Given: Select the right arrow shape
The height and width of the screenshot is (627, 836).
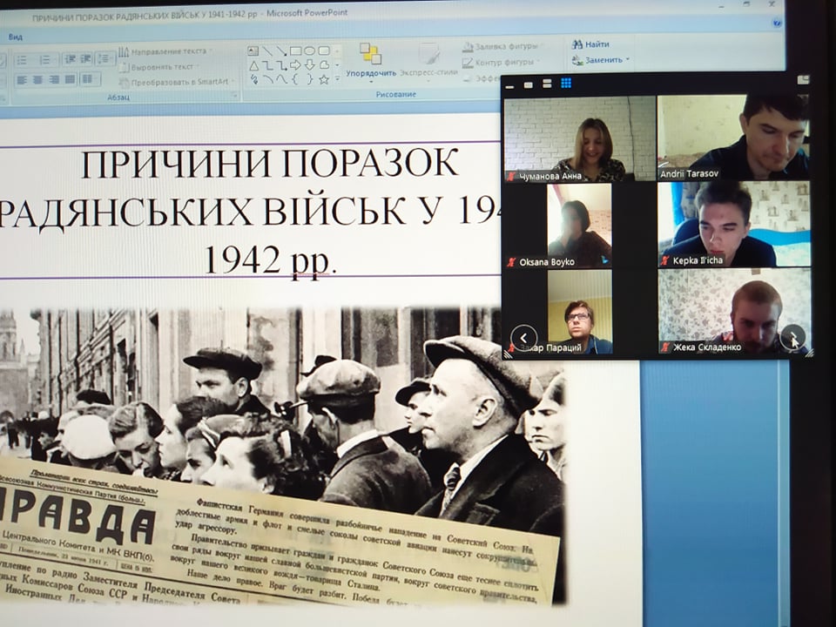Looking at the screenshot, I should pyautogui.click(x=296, y=65).
